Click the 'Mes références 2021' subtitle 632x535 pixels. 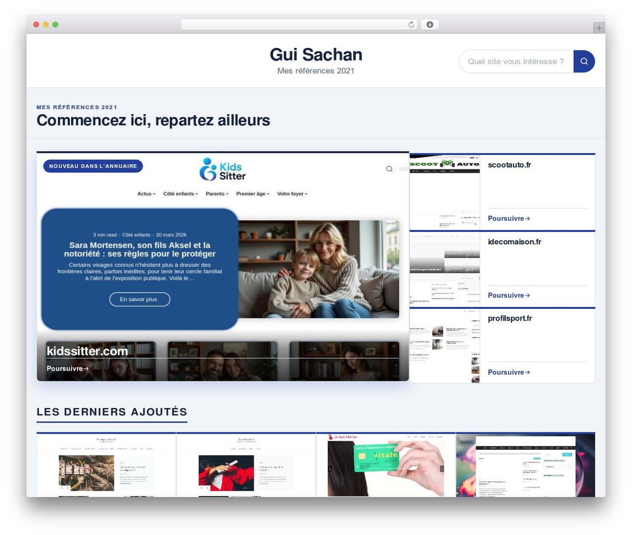coord(316,71)
